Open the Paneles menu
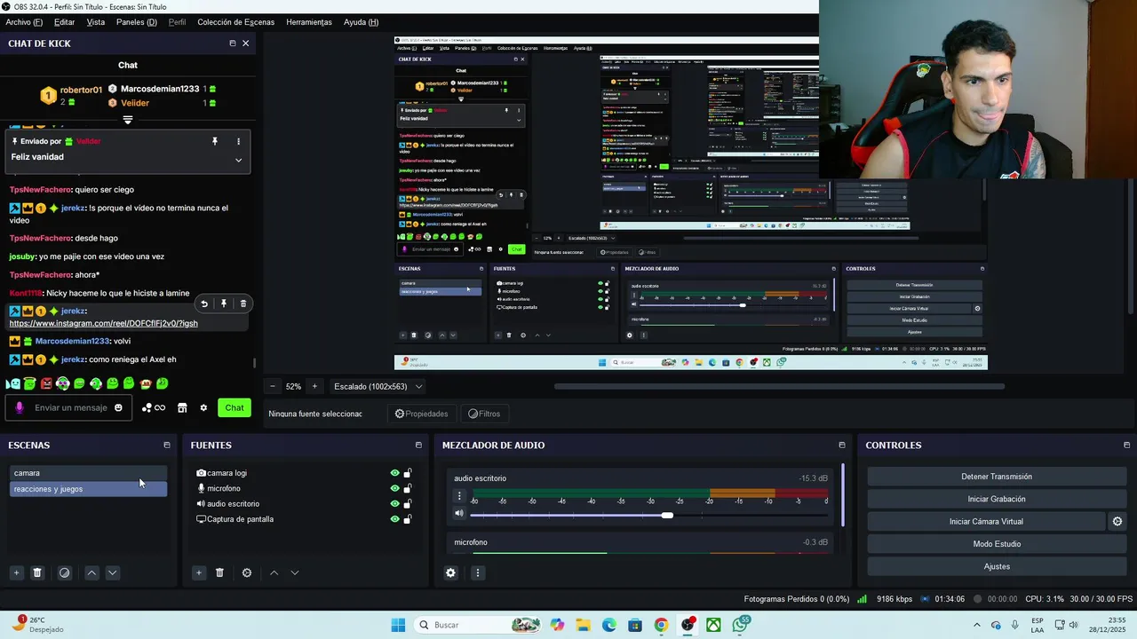The height and width of the screenshot is (639, 1137). pos(136,22)
